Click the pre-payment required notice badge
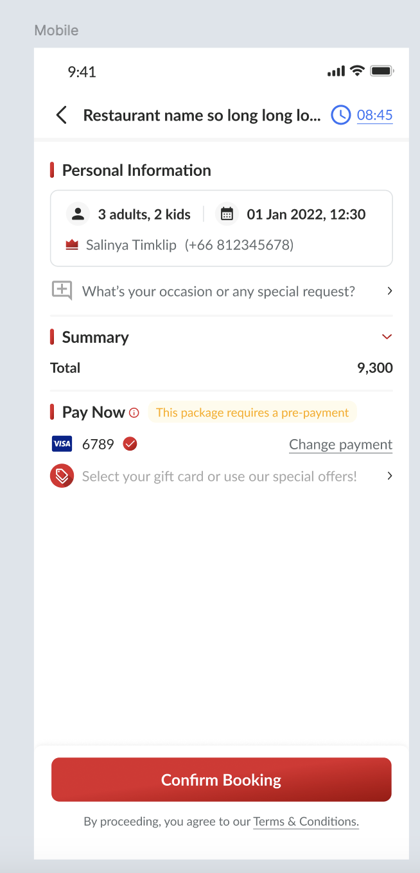Viewport: 420px width, 873px height. pyautogui.click(x=252, y=413)
